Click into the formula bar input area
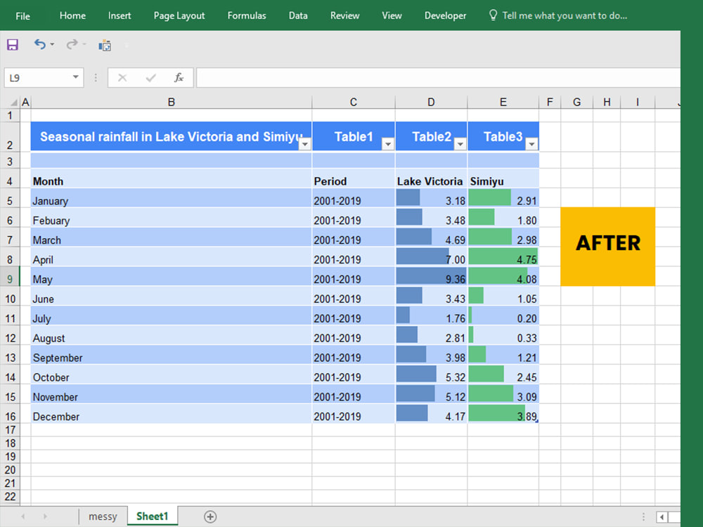703x527 pixels. [438, 77]
